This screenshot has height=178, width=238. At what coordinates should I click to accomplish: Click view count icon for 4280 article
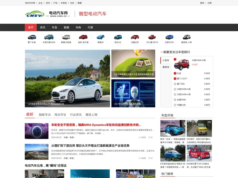pyautogui.click(x=139, y=158)
